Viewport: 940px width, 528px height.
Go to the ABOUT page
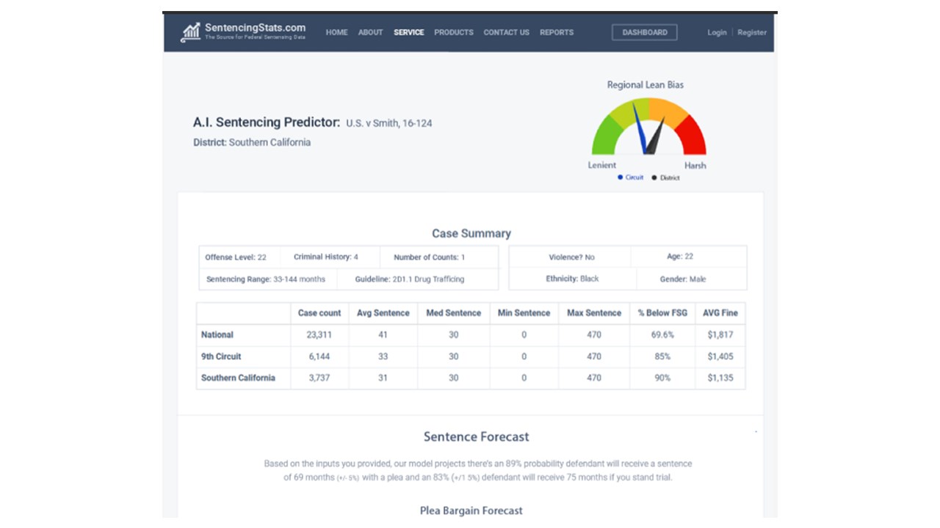pyautogui.click(x=370, y=32)
